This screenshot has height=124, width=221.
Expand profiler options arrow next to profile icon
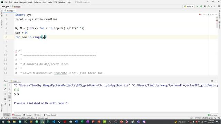pyautogui.click(x=211, y=7)
